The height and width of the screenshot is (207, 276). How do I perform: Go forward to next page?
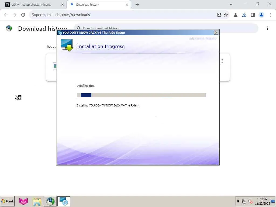point(15,15)
